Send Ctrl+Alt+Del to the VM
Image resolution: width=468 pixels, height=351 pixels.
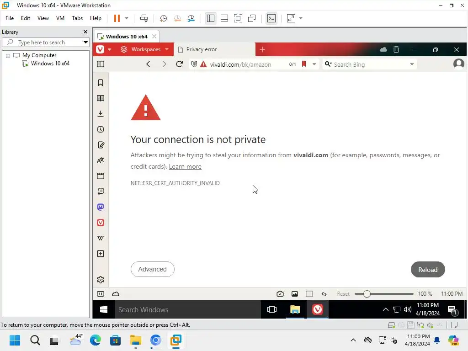click(x=144, y=18)
